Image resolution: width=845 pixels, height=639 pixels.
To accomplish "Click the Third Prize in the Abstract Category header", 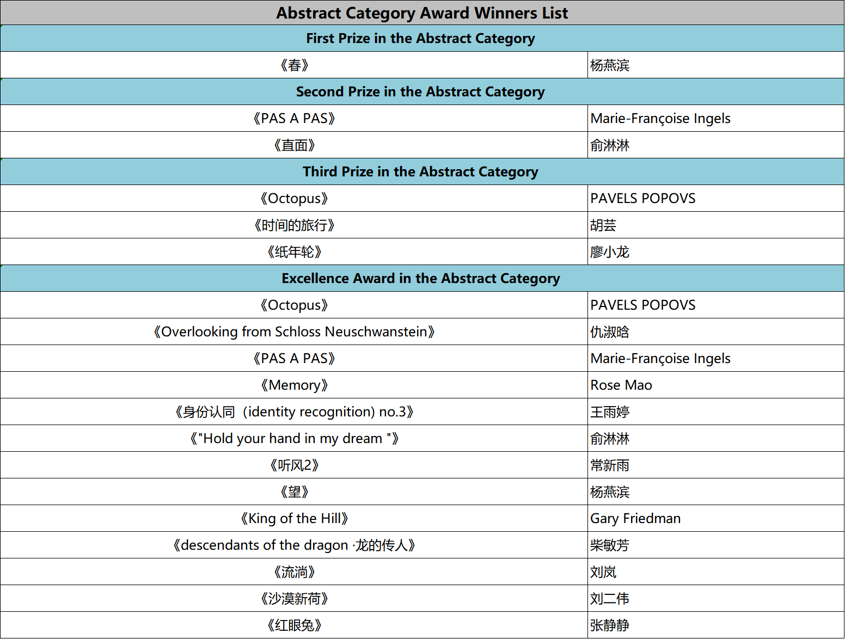I will 422,171.
